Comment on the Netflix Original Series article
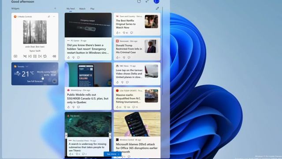Screen dimensions: 282x159 click(x=132, y=33)
